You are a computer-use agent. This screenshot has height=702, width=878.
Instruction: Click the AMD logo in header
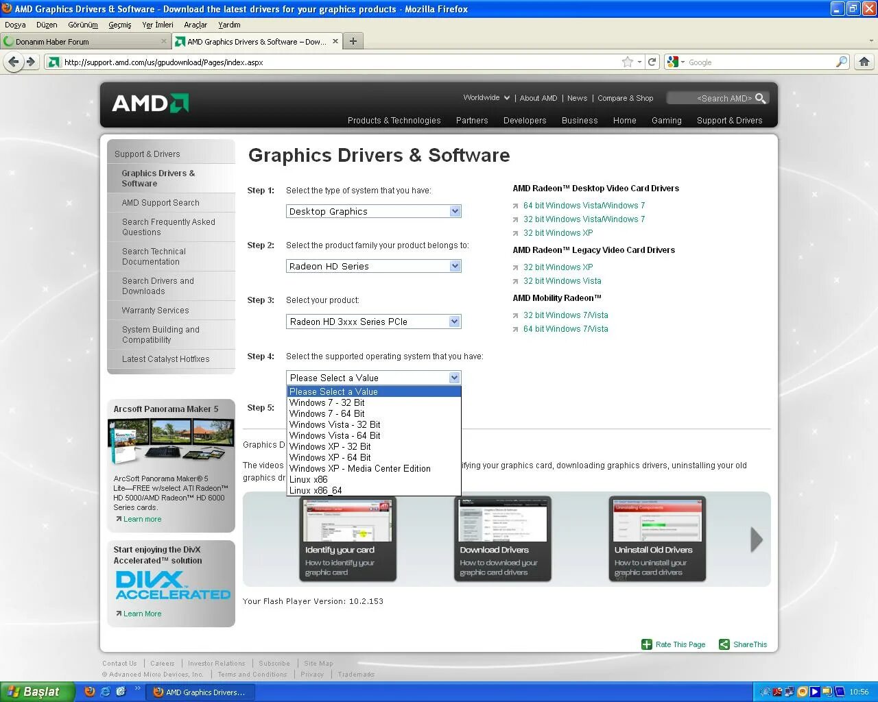(x=150, y=104)
